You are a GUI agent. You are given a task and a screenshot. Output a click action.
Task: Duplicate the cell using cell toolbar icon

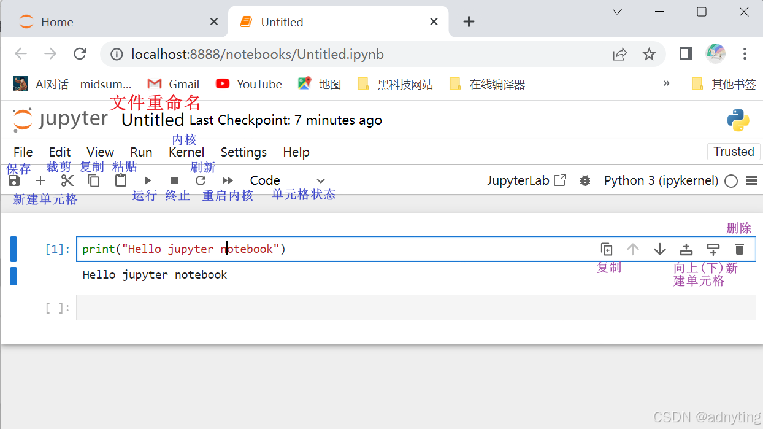[x=607, y=249]
